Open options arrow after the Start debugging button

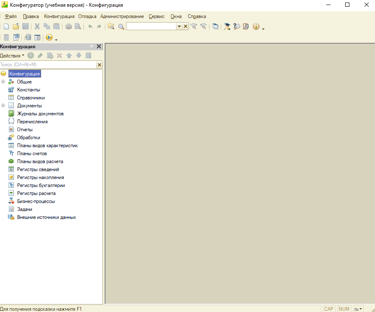[x=56, y=40]
